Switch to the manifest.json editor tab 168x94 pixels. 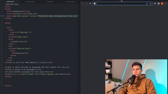[x=30, y=2]
